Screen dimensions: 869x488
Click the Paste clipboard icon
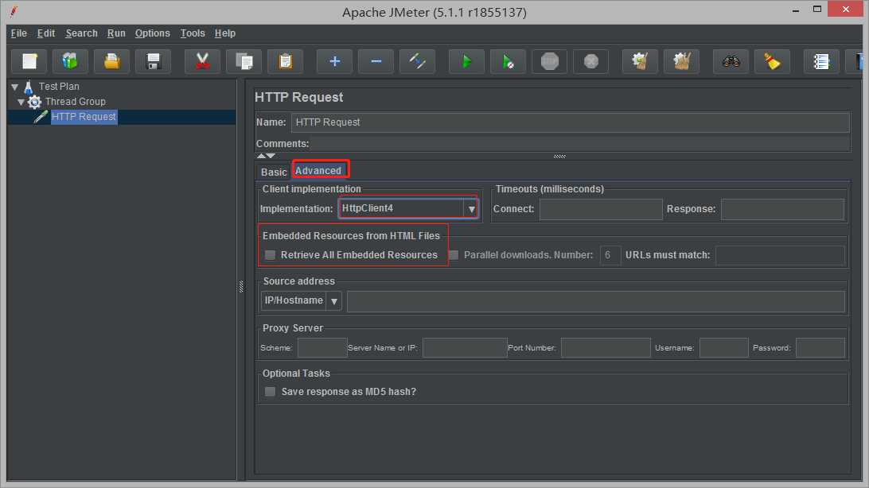coord(286,61)
